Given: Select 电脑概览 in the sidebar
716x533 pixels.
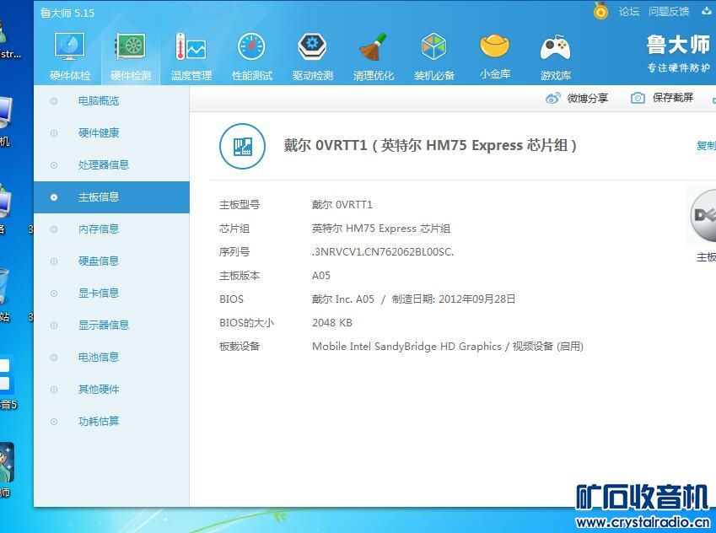Looking at the screenshot, I should pos(99,101).
